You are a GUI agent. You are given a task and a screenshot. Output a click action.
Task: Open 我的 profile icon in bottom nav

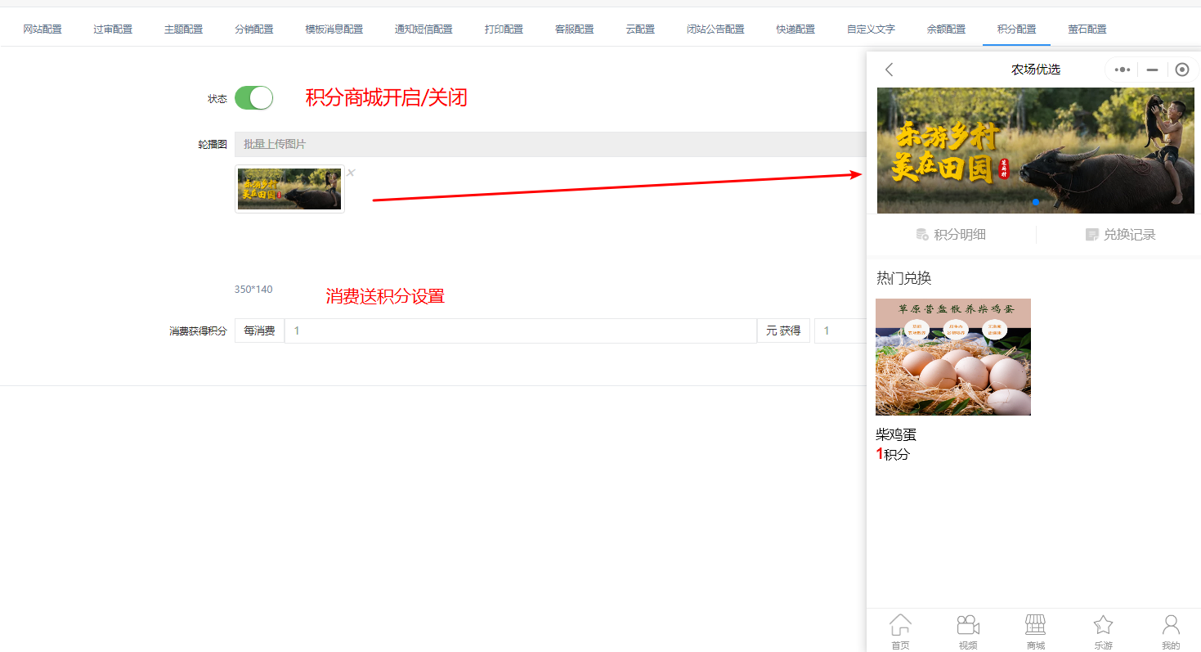click(1171, 625)
